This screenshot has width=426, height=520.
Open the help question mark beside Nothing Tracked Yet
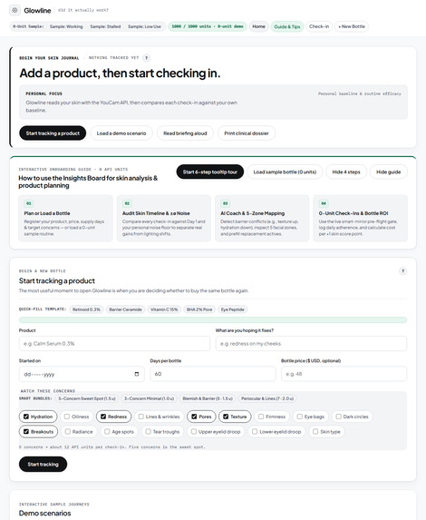click(x=147, y=58)
